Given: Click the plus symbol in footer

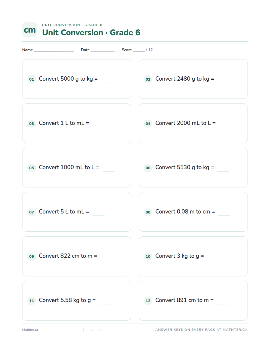Looking at the screenshot, I should (x=83, y=330).
